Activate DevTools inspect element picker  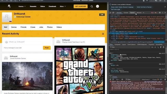click(x=110, y=13)
